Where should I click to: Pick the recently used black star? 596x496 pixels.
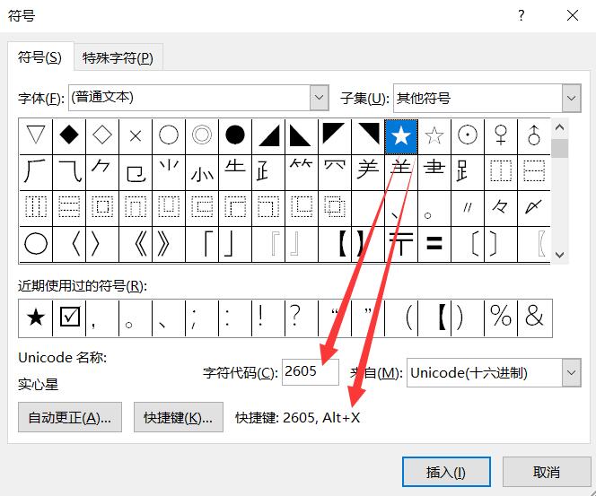coord(36,318)
